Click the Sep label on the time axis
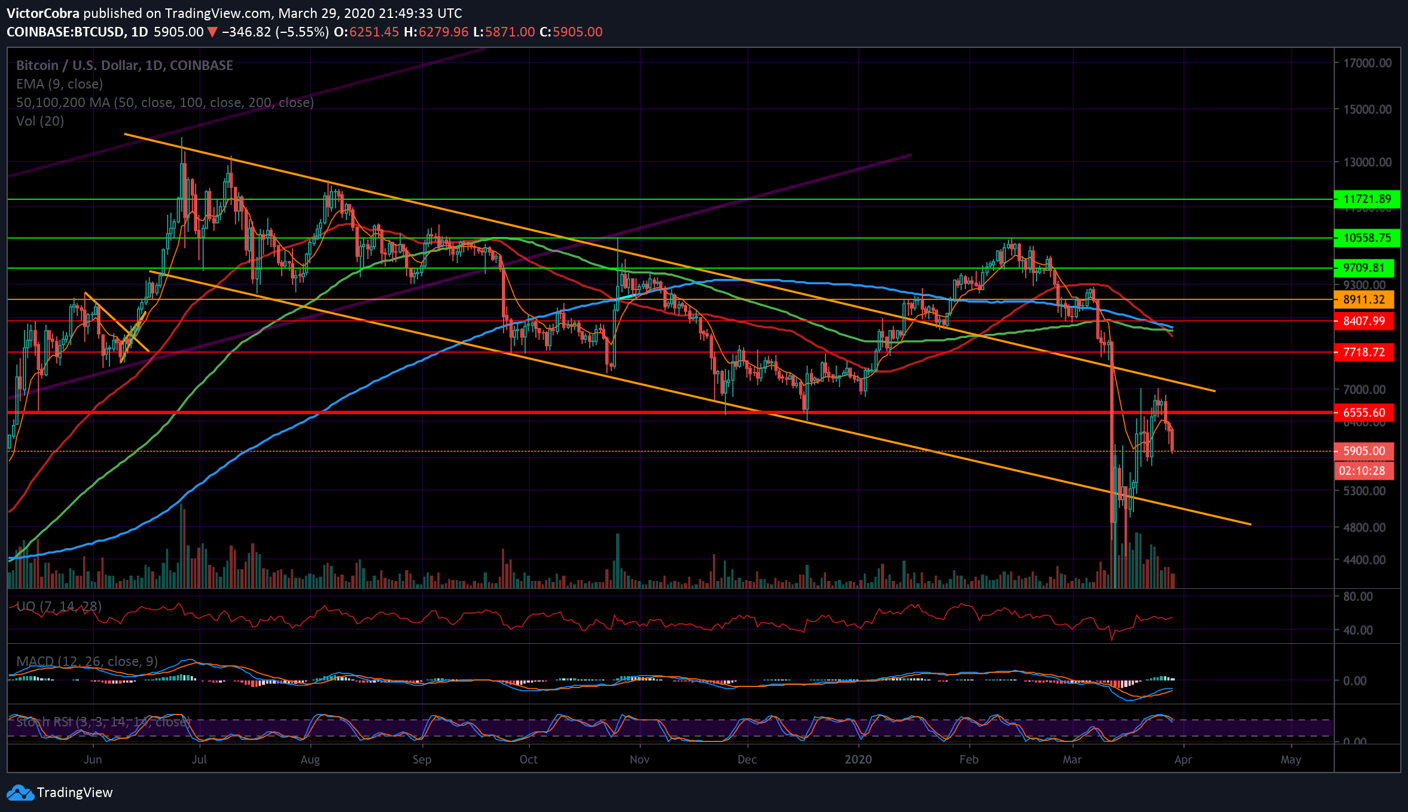Image resolution: width=1408 pixels, height=812 pixels. 422,759
